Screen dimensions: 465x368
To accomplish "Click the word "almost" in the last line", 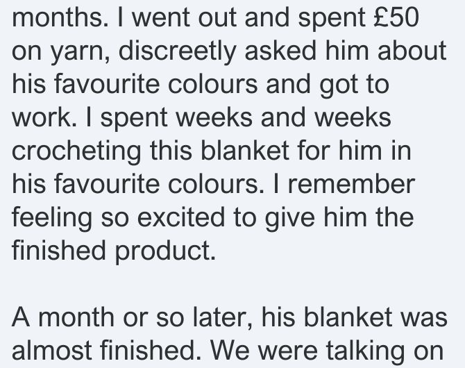I will click(51, 351).
